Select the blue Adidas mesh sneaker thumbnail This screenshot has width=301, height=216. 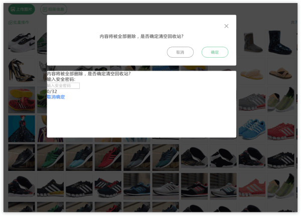coord(252,128)
